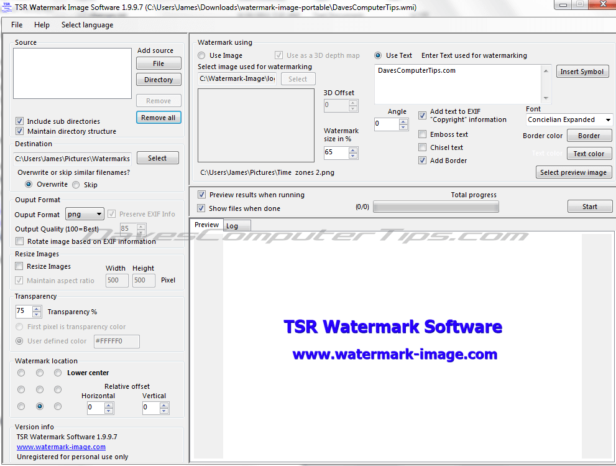Open the Select language menu
Image resolution: width=616 pixels, height=466 pixels.
tap(87, 25)
